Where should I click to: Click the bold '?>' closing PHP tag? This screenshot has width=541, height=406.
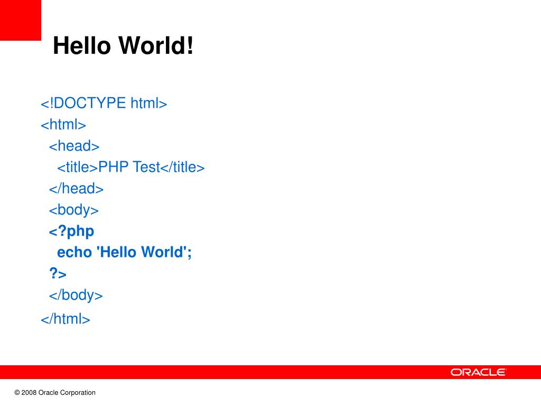click(58, 273)
